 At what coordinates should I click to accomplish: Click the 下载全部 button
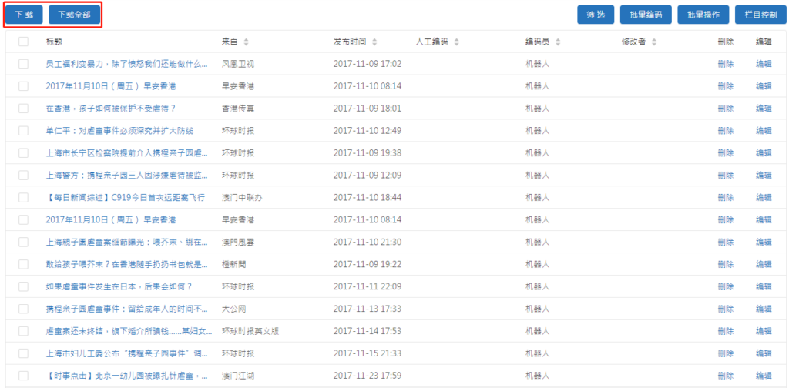74,15
